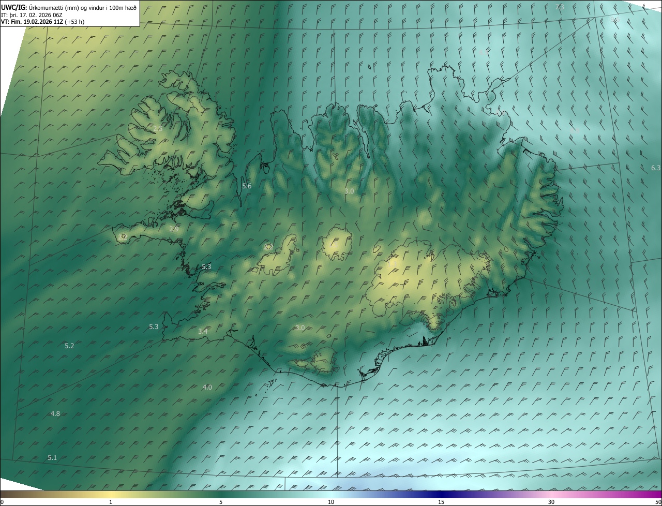The image size is (662, 506).
Task: Click the 50 tick on the color scale
Action: [x=658, y=502]
